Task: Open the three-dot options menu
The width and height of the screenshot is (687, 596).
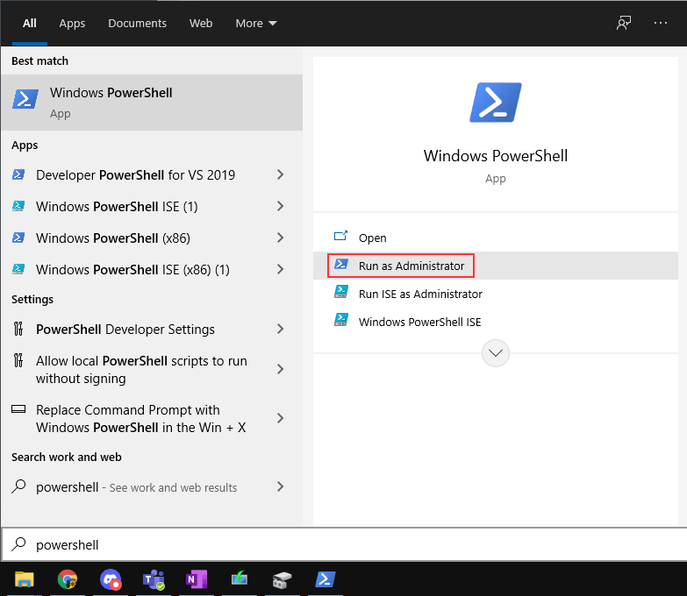Action: coord(661,23)
